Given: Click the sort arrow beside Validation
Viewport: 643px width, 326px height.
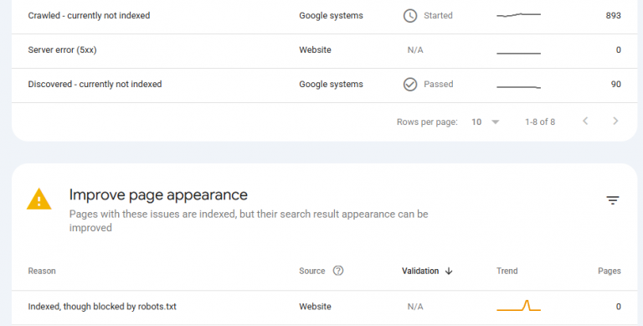Looking at the screenshot, I should click(x=449, y=271).
